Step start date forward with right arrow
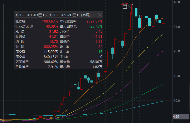The height and width of the screenshot is (123, 190). (x=44, y=15)
